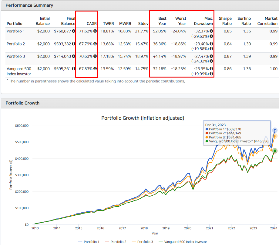Click info icon beside (-19.99%) drawdown

[211, 74]
